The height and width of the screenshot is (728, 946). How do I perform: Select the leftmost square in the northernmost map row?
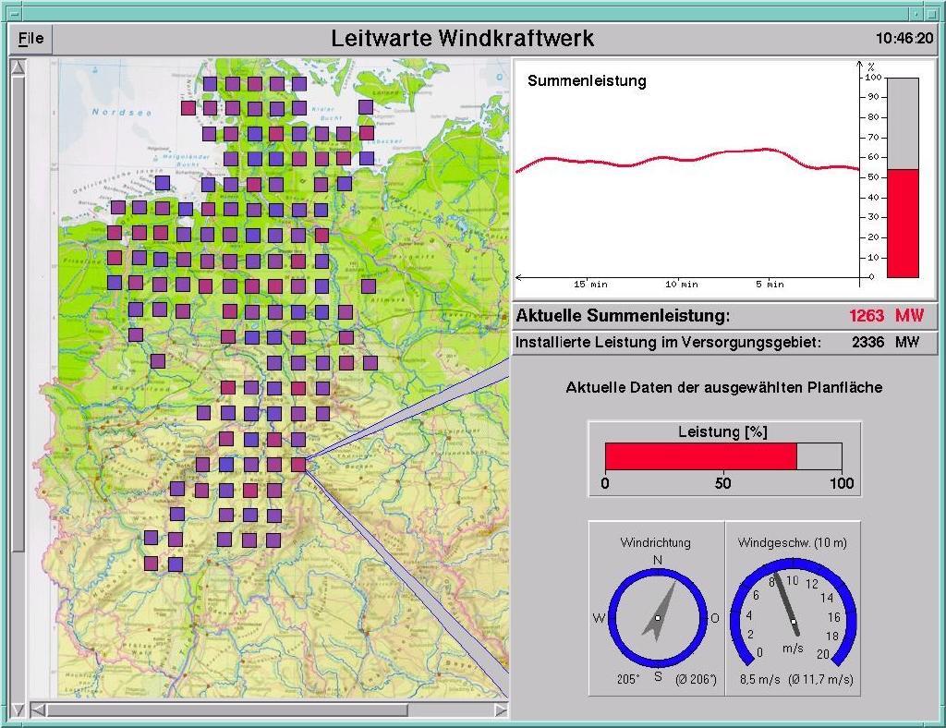(x=210, y=83)
